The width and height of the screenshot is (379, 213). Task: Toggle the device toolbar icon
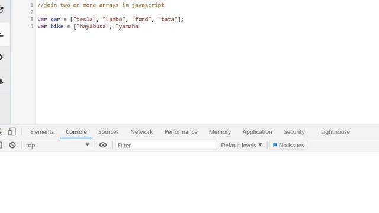click(12, 132)
